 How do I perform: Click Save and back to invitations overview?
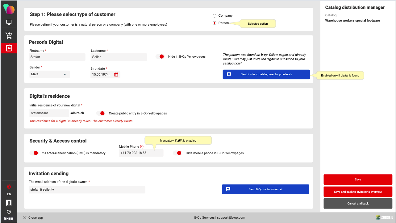(358, 192)
